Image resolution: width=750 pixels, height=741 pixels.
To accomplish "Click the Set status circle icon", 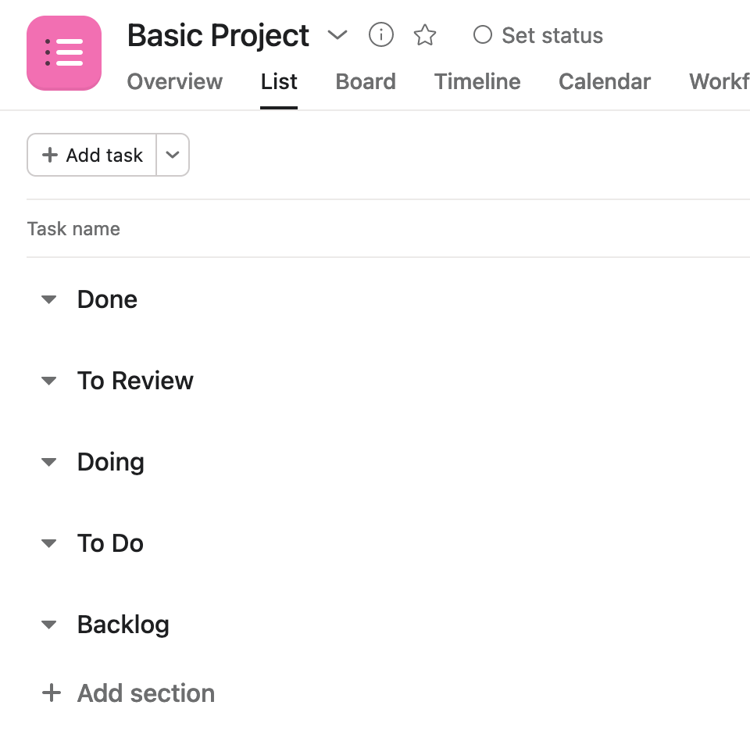I will click(483, 35).
